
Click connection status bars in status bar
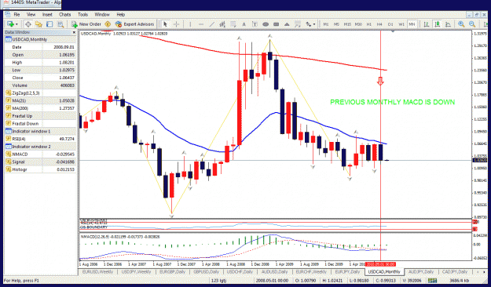[x=432, y=281]
